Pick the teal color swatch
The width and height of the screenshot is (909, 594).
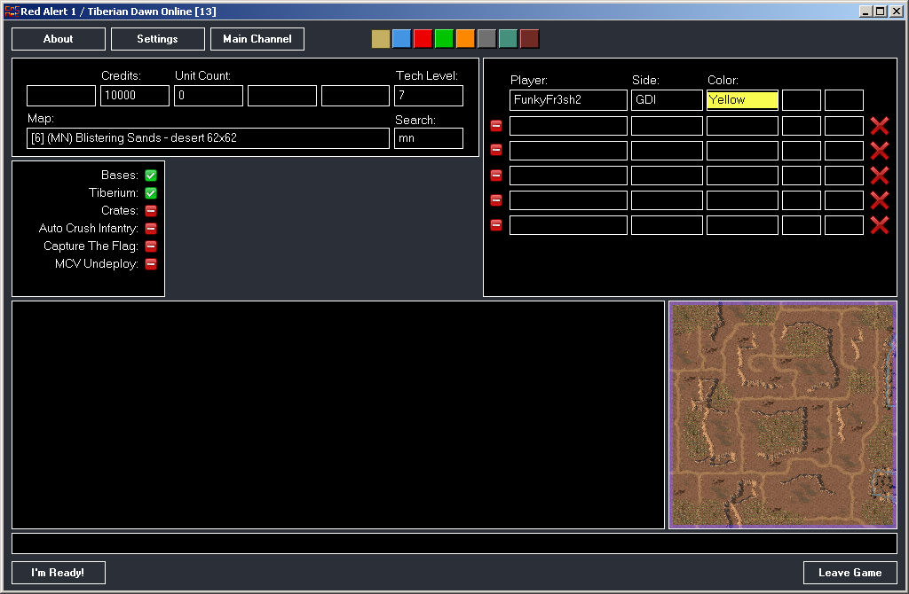click(508, 39)
